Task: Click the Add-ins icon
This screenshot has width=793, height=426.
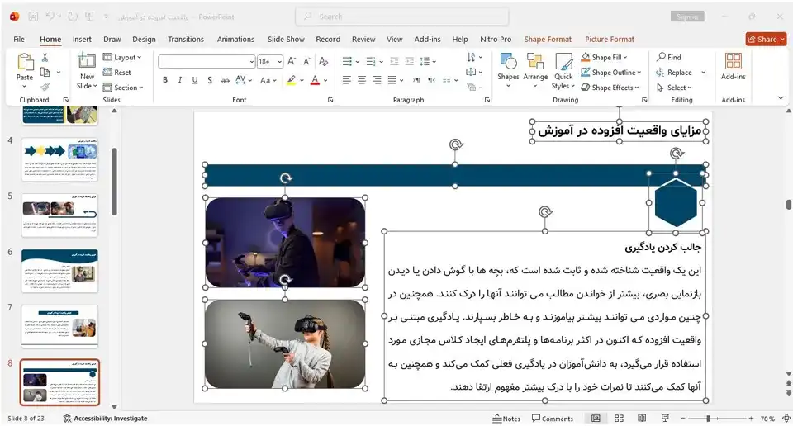Action: (733, 61)
